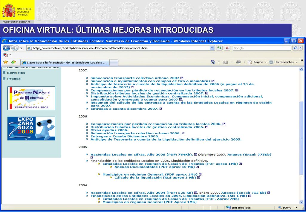Open the 100% zoom level dropdown
306x212 pixels.
click(296, 208)
